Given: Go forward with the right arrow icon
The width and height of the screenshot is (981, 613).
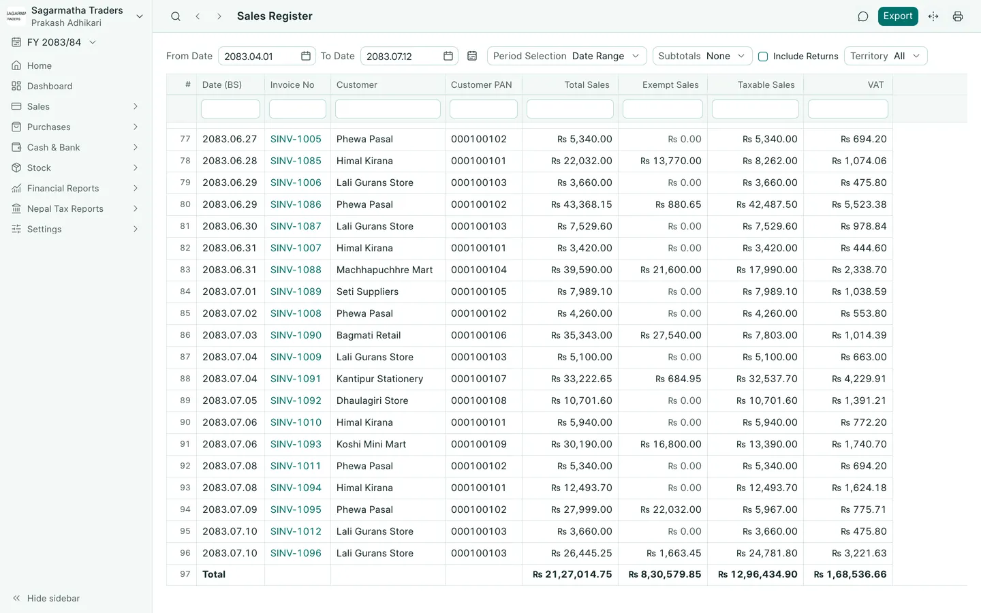Looking at the screenshot, I should coord(219,16).
